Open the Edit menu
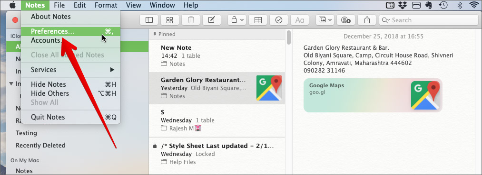This screenshot has width=482, height=175. pos(80,5)
